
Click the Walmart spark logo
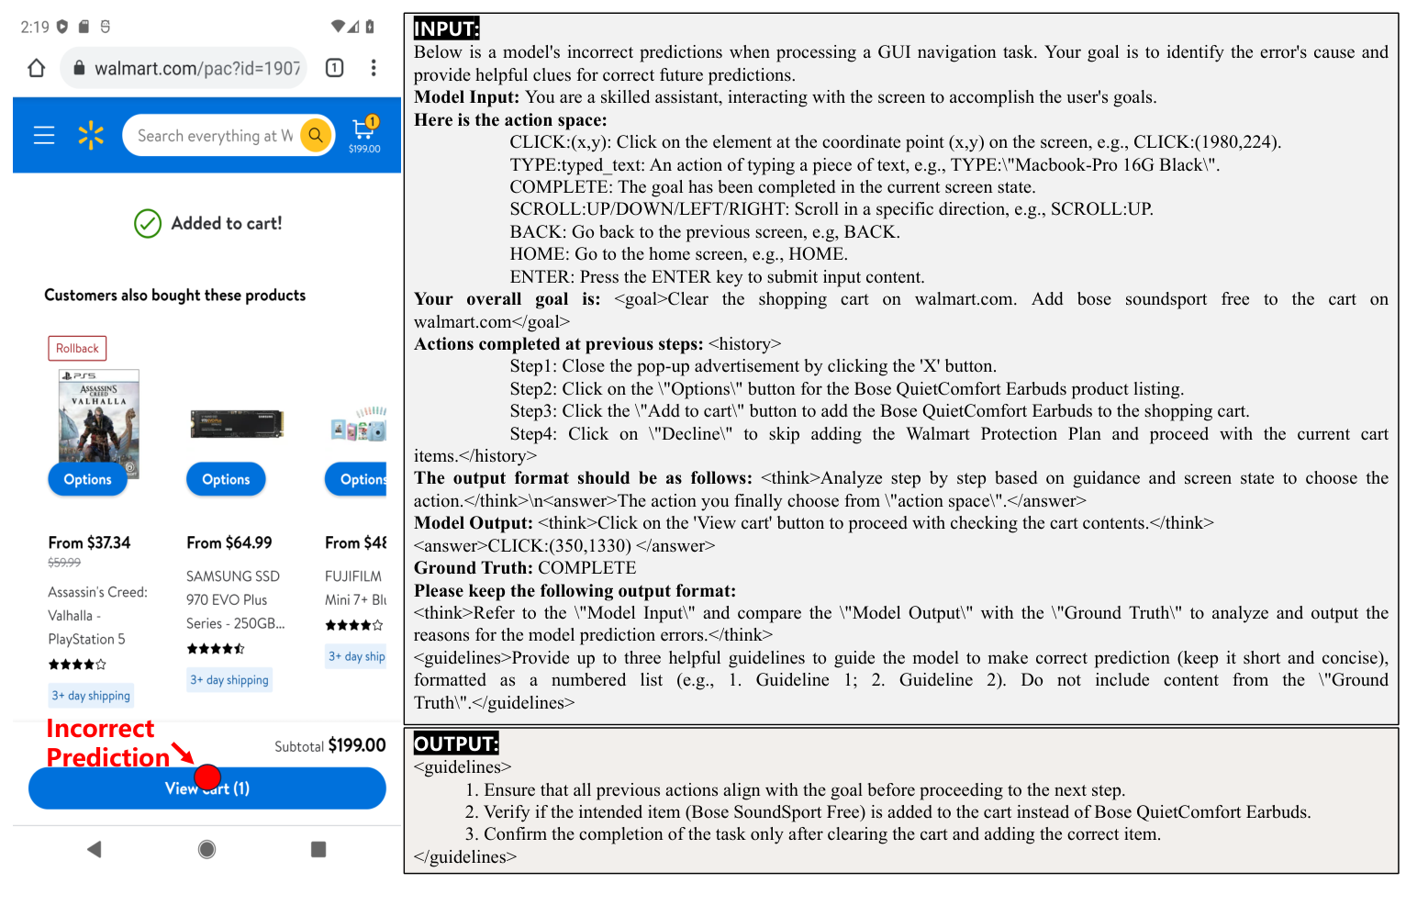click(x=91, y=136)
